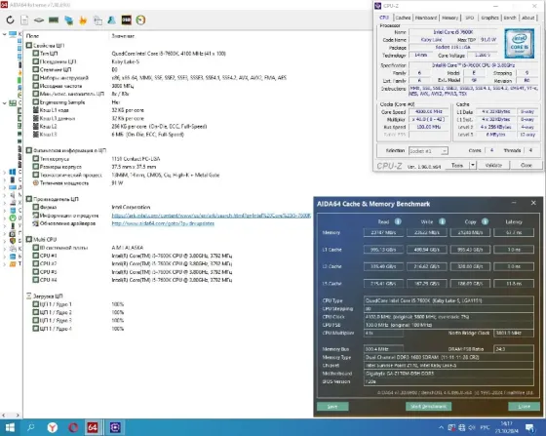Click the Intel Core i5 logo in CPU-Z
This screenshot has width=546, height=436.
pyautogui.click(x=519, y=44)
